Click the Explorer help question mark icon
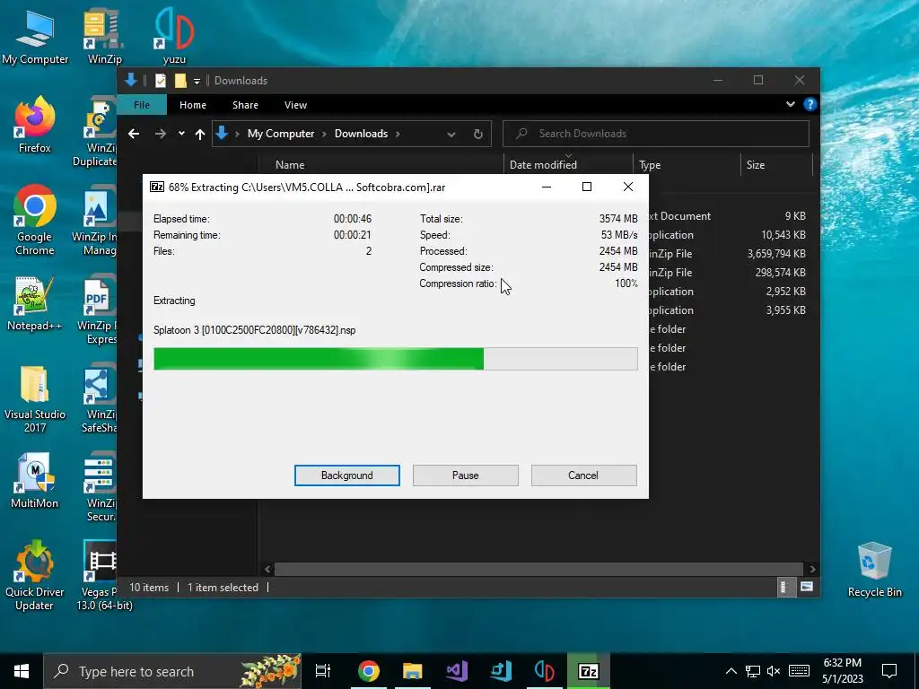Image resolution: width=919 pixels, height=689 pixels. tap(810, 104)
